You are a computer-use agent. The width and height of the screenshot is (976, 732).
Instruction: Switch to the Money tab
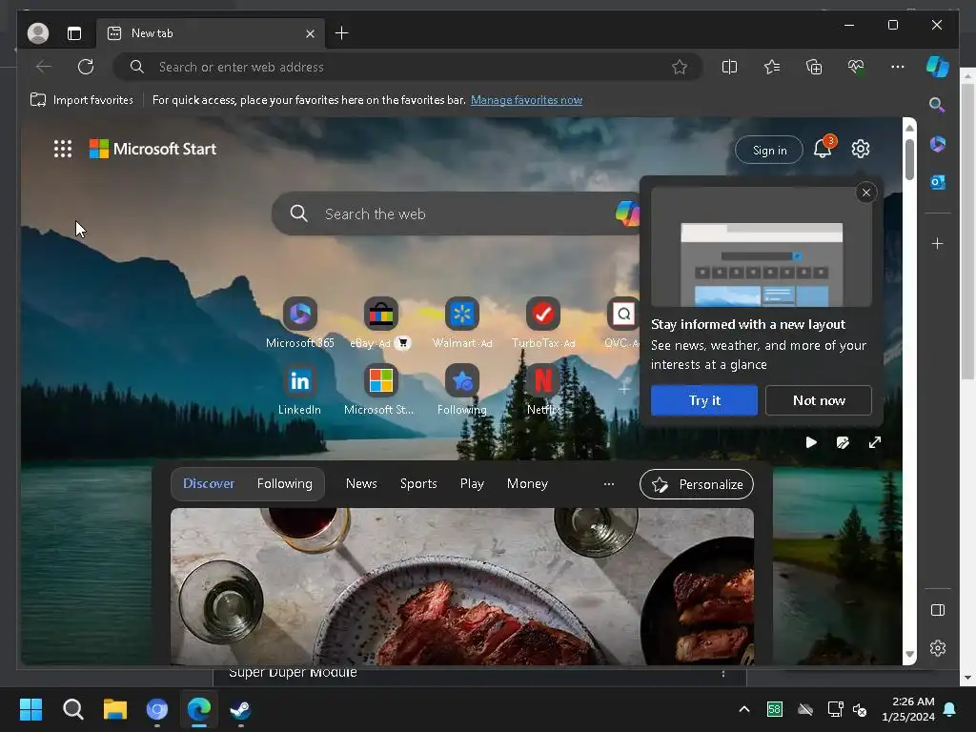pyautogui.click(x=527, y=483)
